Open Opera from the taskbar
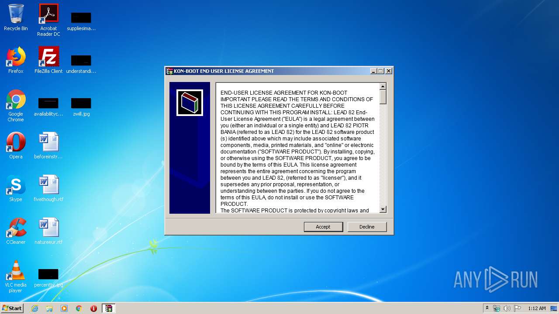 [93, 308]
